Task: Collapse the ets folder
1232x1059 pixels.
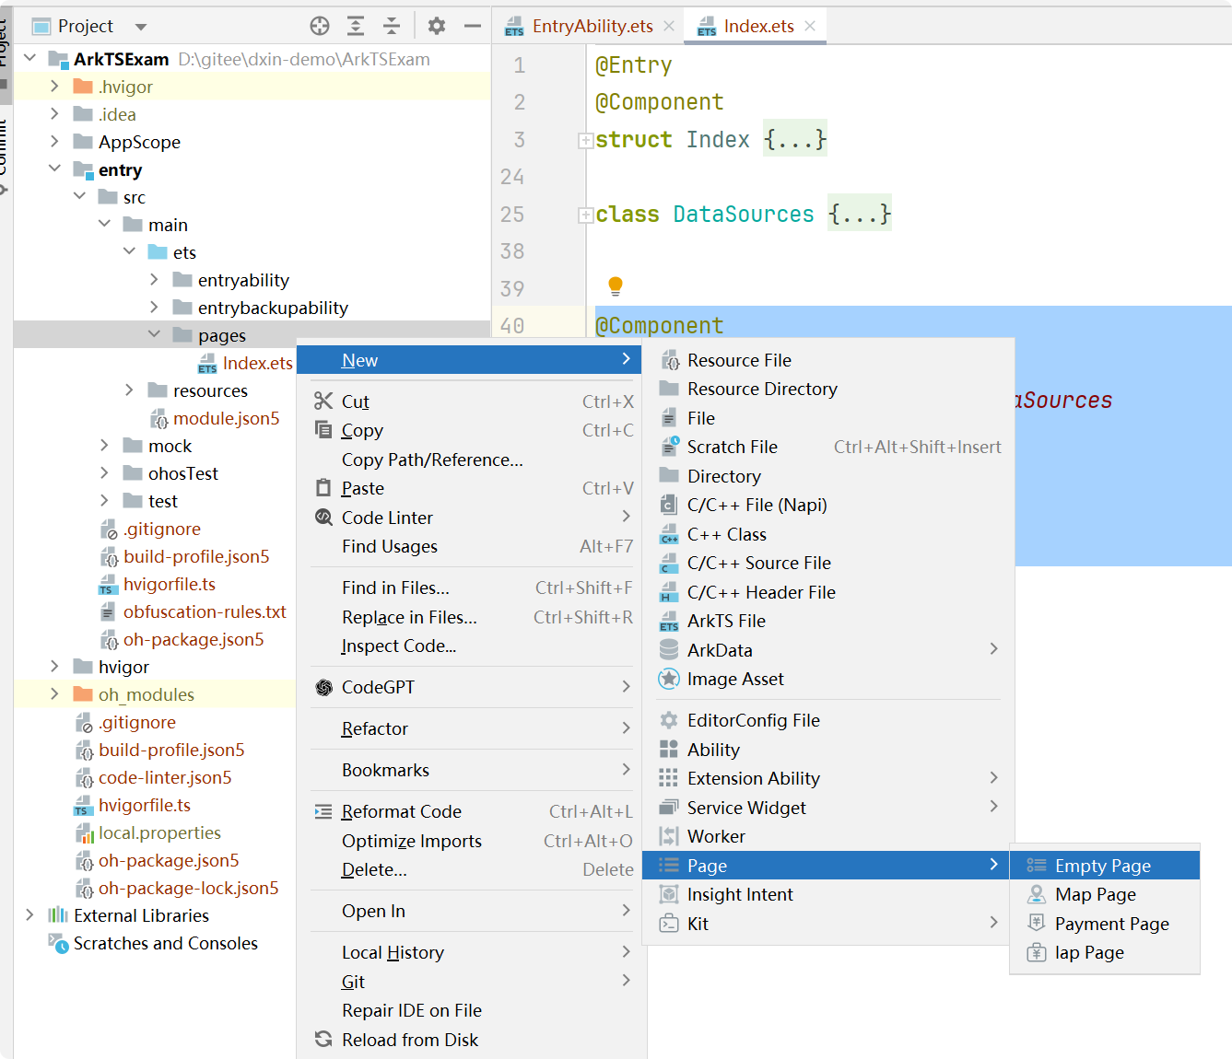Action: [129, 251]
